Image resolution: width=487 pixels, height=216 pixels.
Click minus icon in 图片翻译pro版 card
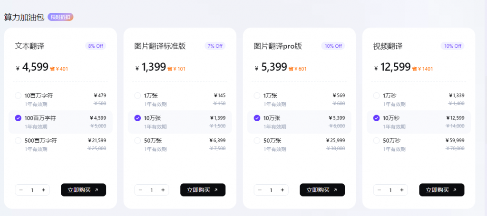(x=260, y=190)
